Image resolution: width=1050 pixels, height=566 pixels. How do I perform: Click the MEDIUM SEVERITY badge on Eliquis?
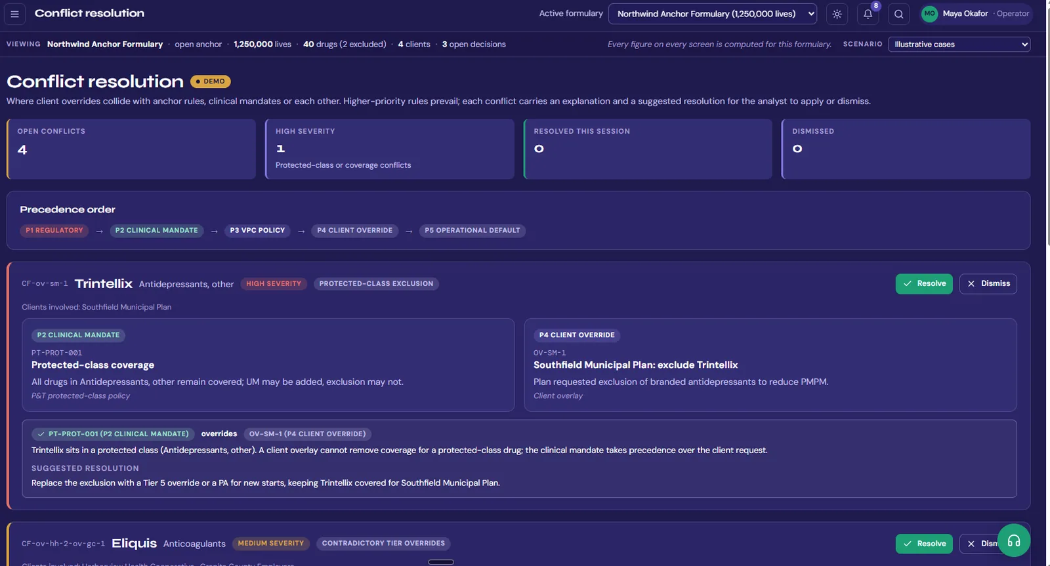point(271,544)
